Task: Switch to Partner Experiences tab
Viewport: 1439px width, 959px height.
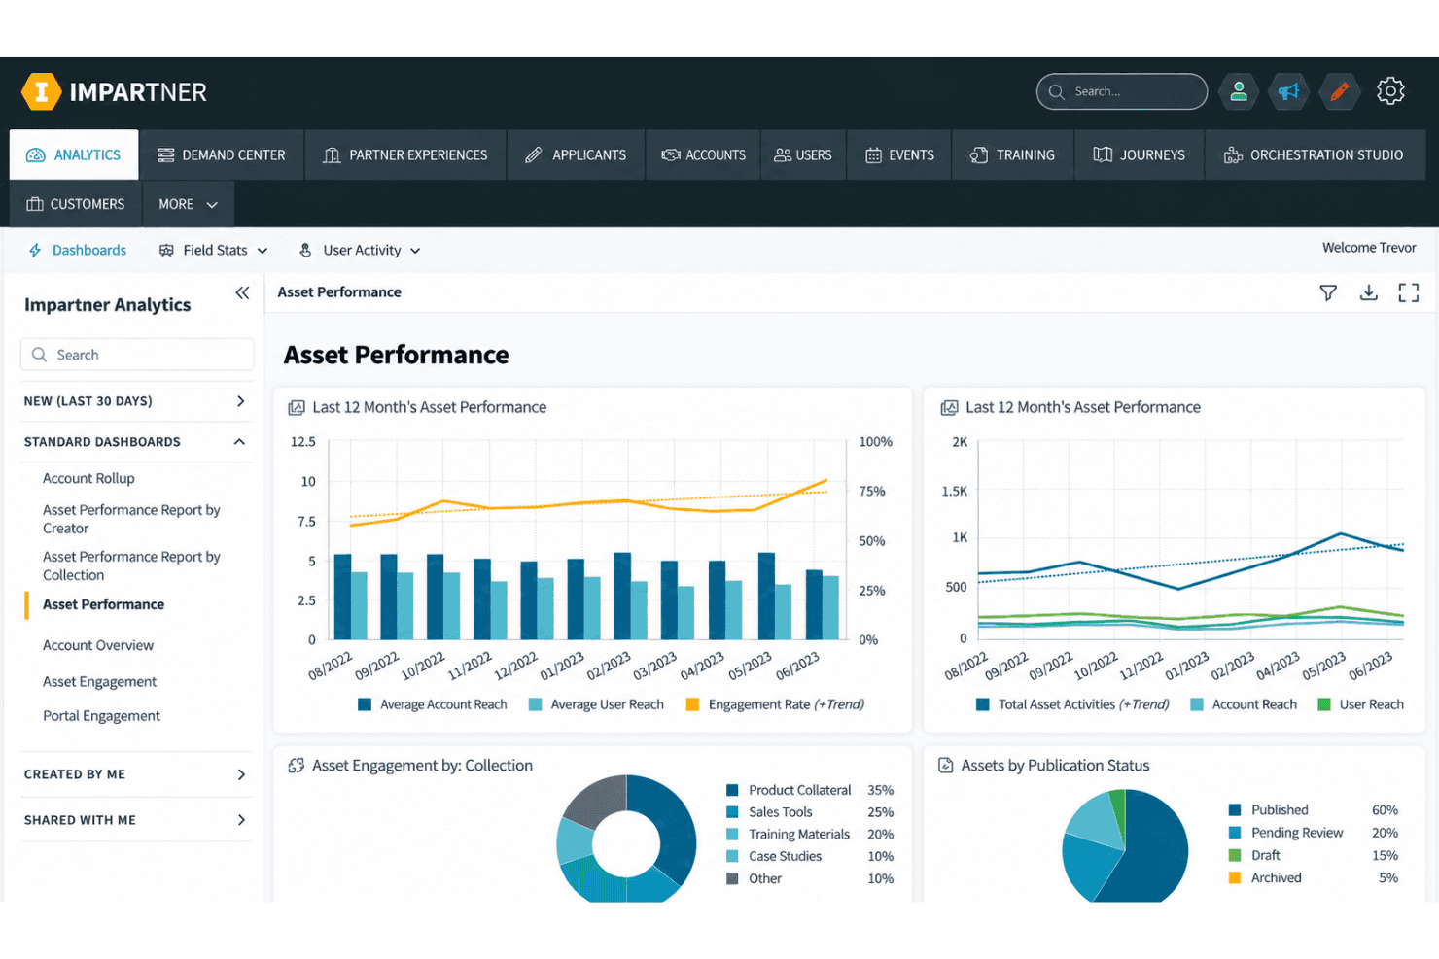Action: click(x=405, y=155)
